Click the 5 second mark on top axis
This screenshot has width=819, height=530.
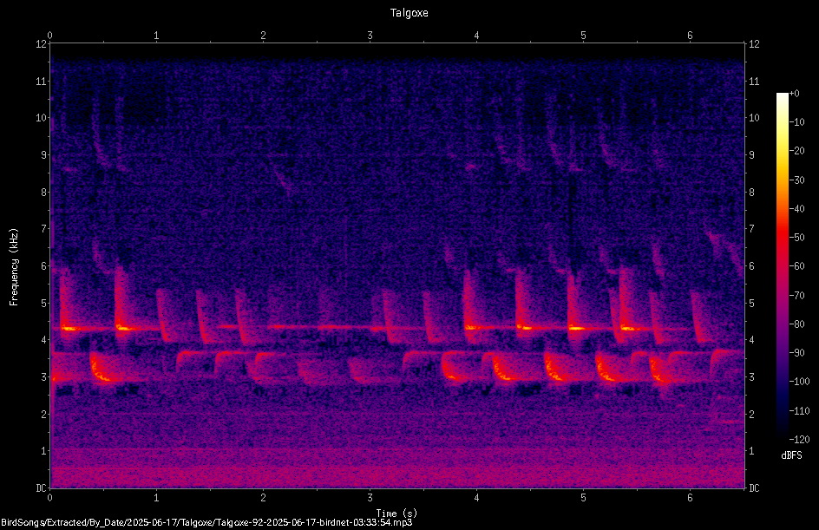click(x=583, y=36)
